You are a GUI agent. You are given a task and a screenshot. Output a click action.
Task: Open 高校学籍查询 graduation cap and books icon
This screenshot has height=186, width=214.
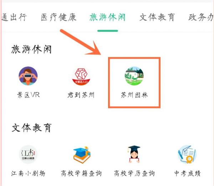click(x=82, y=155)
